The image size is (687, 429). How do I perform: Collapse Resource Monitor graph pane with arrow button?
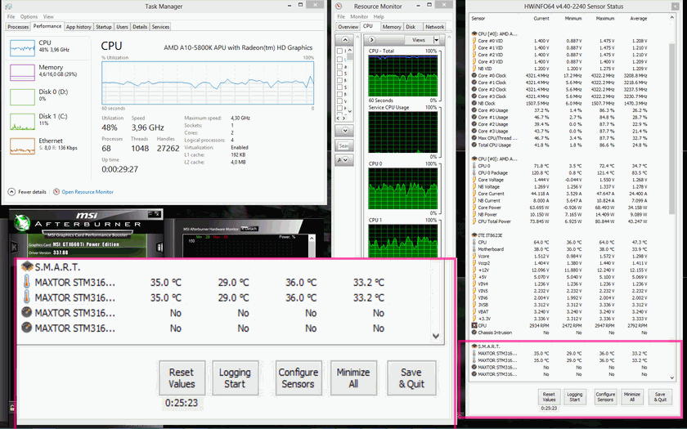pos(371,40)
